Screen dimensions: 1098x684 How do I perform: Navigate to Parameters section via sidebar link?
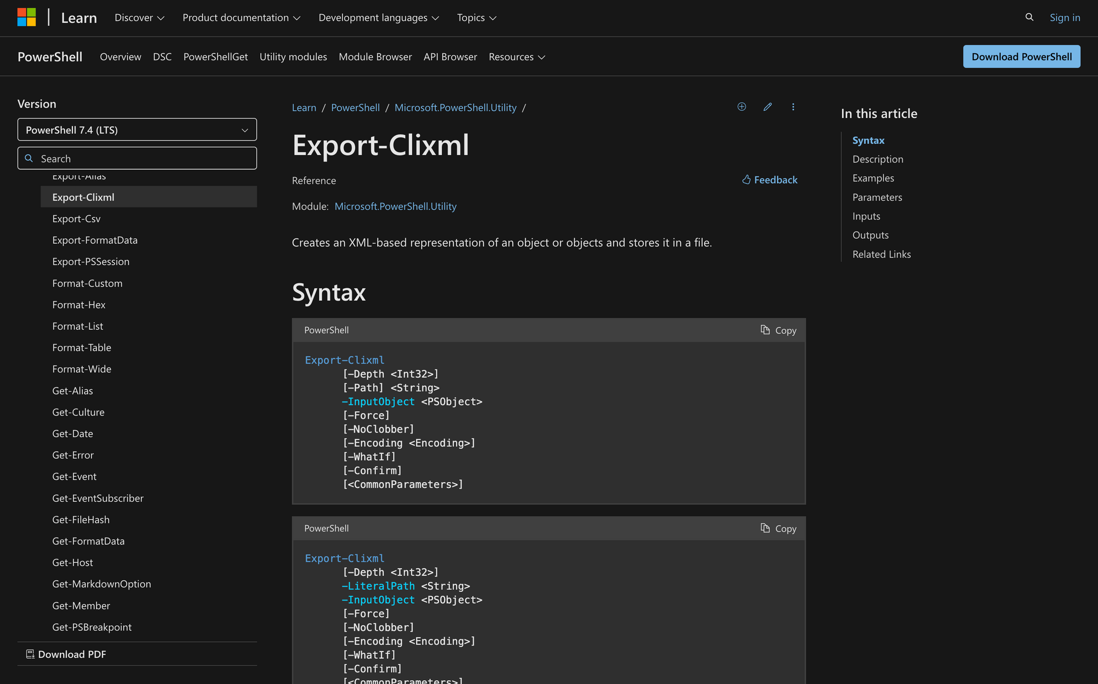coord(877,196)
